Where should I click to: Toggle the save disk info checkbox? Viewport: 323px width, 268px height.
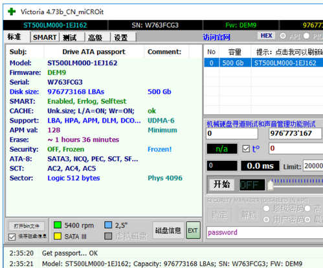coord(12,237)
